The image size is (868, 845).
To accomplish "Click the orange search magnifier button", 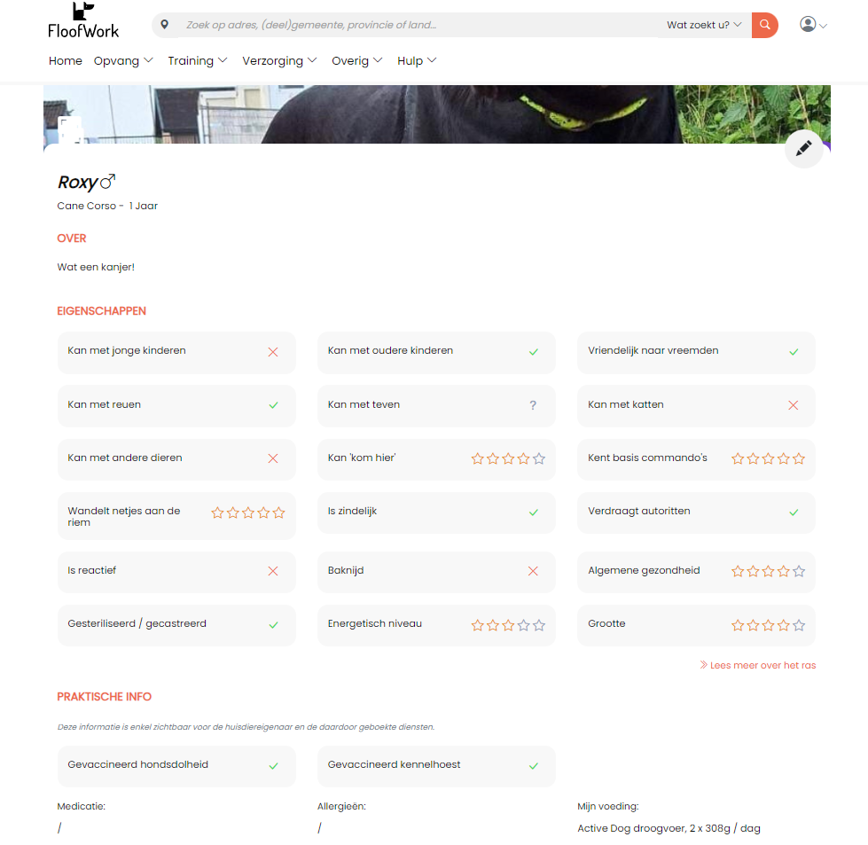I will [764, 25].
